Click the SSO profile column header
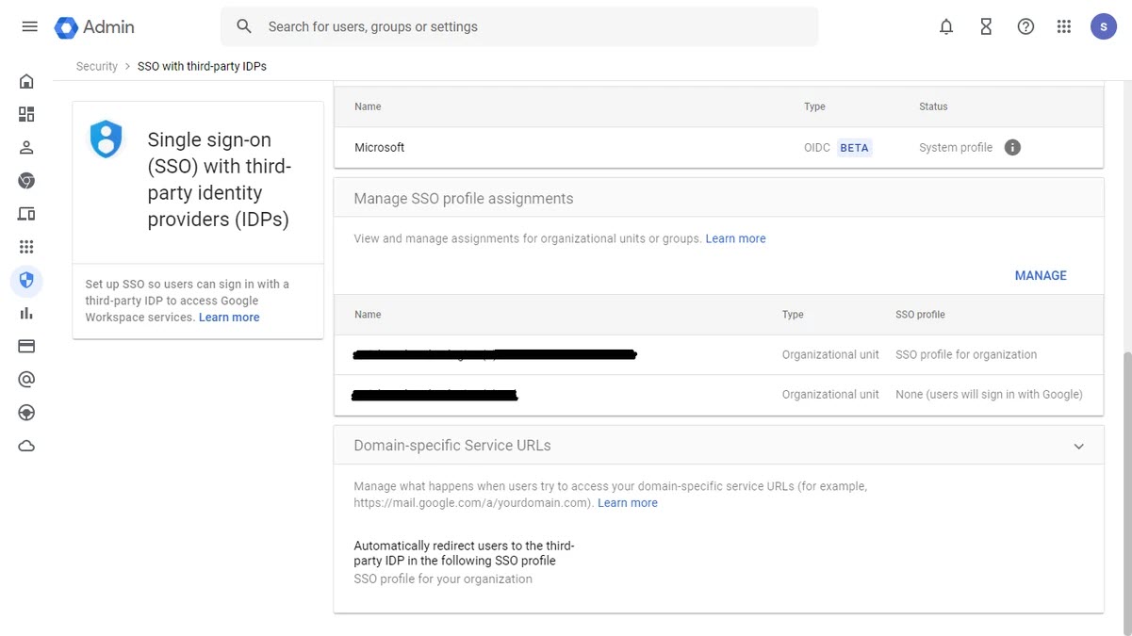1132x636 pixels. click(920, 315)
